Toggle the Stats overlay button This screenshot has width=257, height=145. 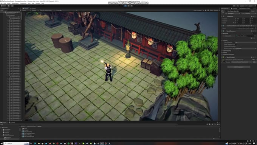click(x=211, y=10)
